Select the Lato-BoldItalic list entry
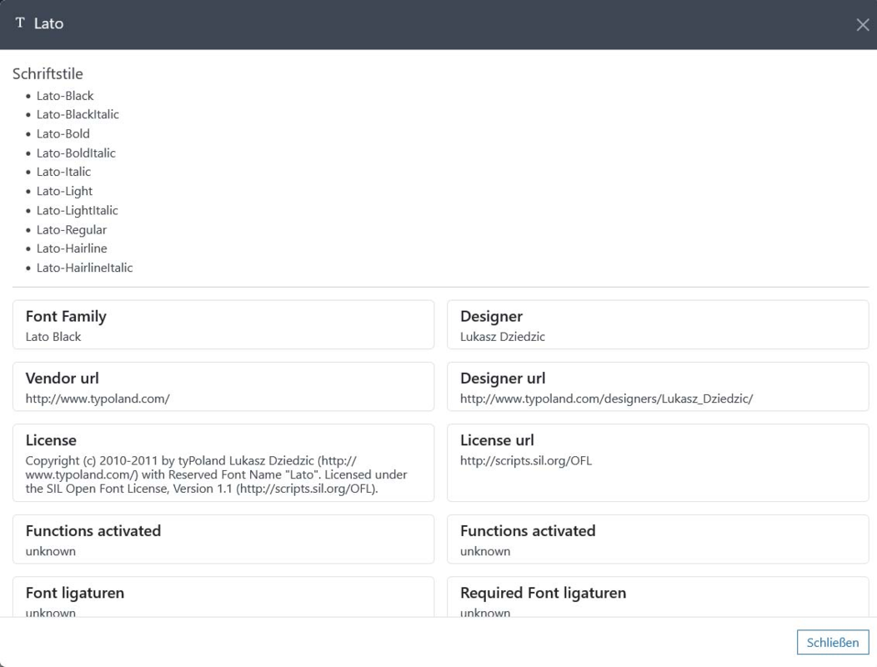Viewport: 877px width, 667px height. point(76,153)
